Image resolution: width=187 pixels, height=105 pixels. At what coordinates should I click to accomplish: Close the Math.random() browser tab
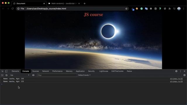click(79, 3)
